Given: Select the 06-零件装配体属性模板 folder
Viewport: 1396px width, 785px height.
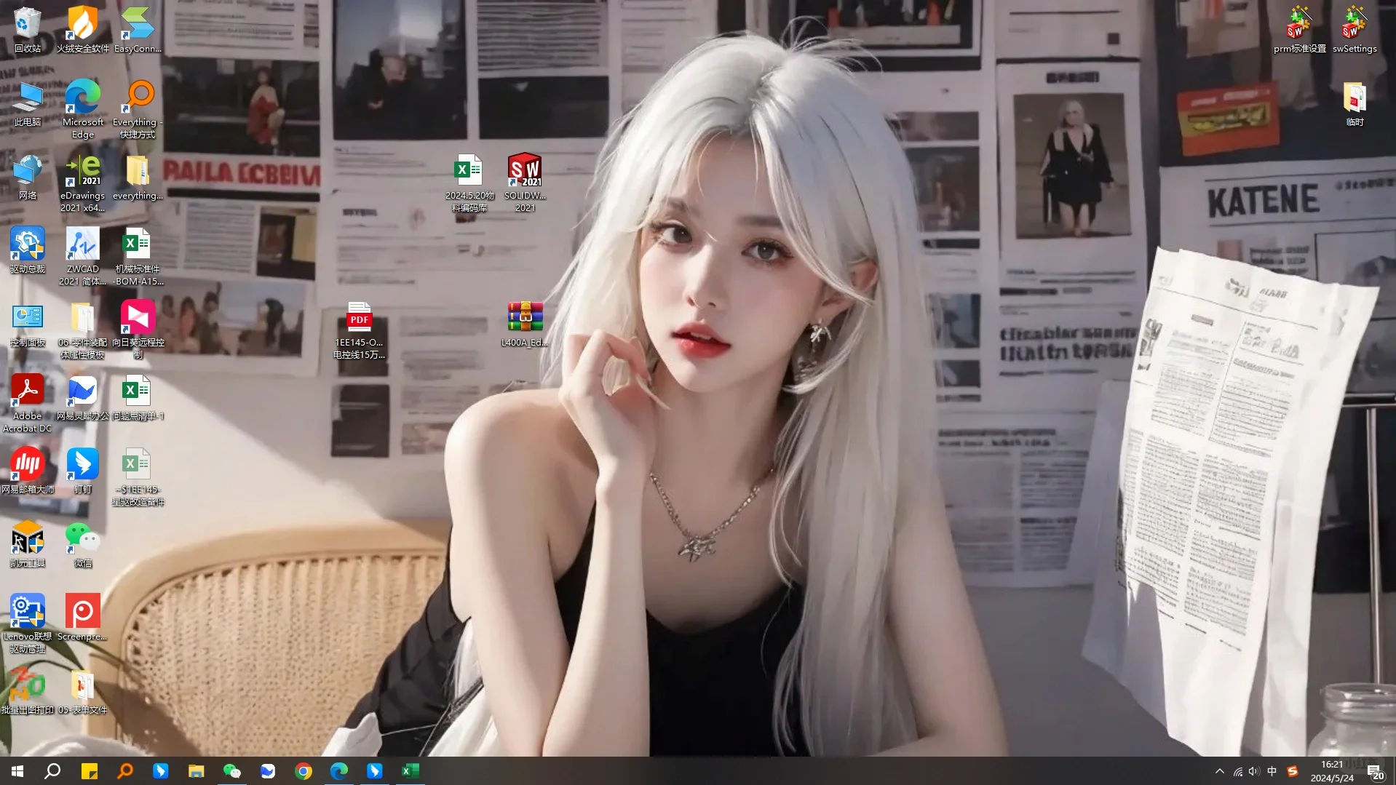Looking at the screenshot, I should pos(82,330).
